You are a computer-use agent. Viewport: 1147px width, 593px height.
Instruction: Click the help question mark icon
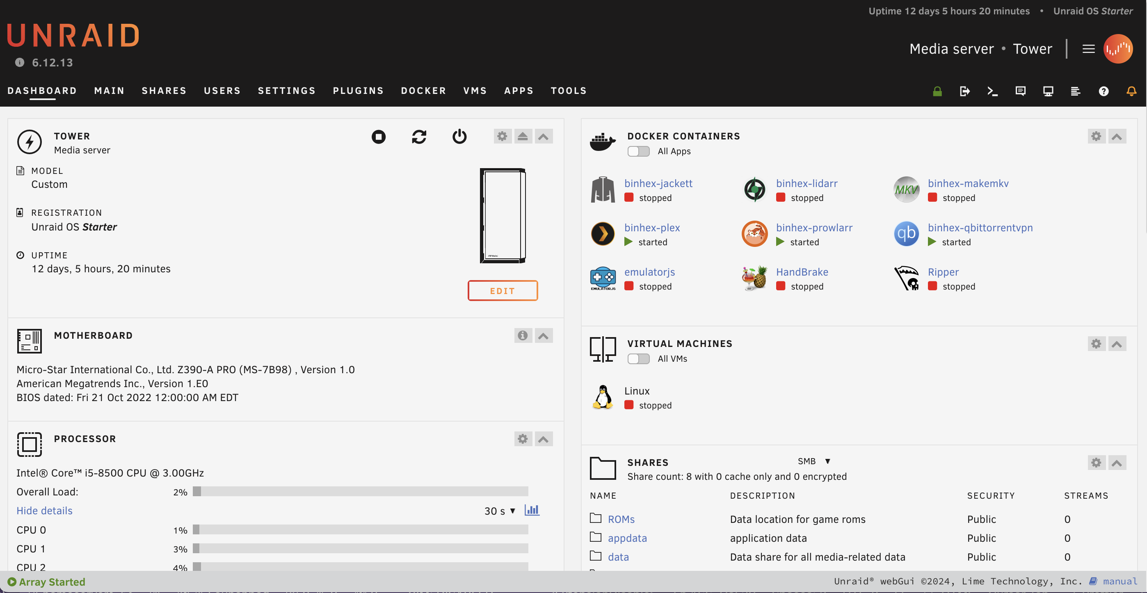[x=1104, y=91]
